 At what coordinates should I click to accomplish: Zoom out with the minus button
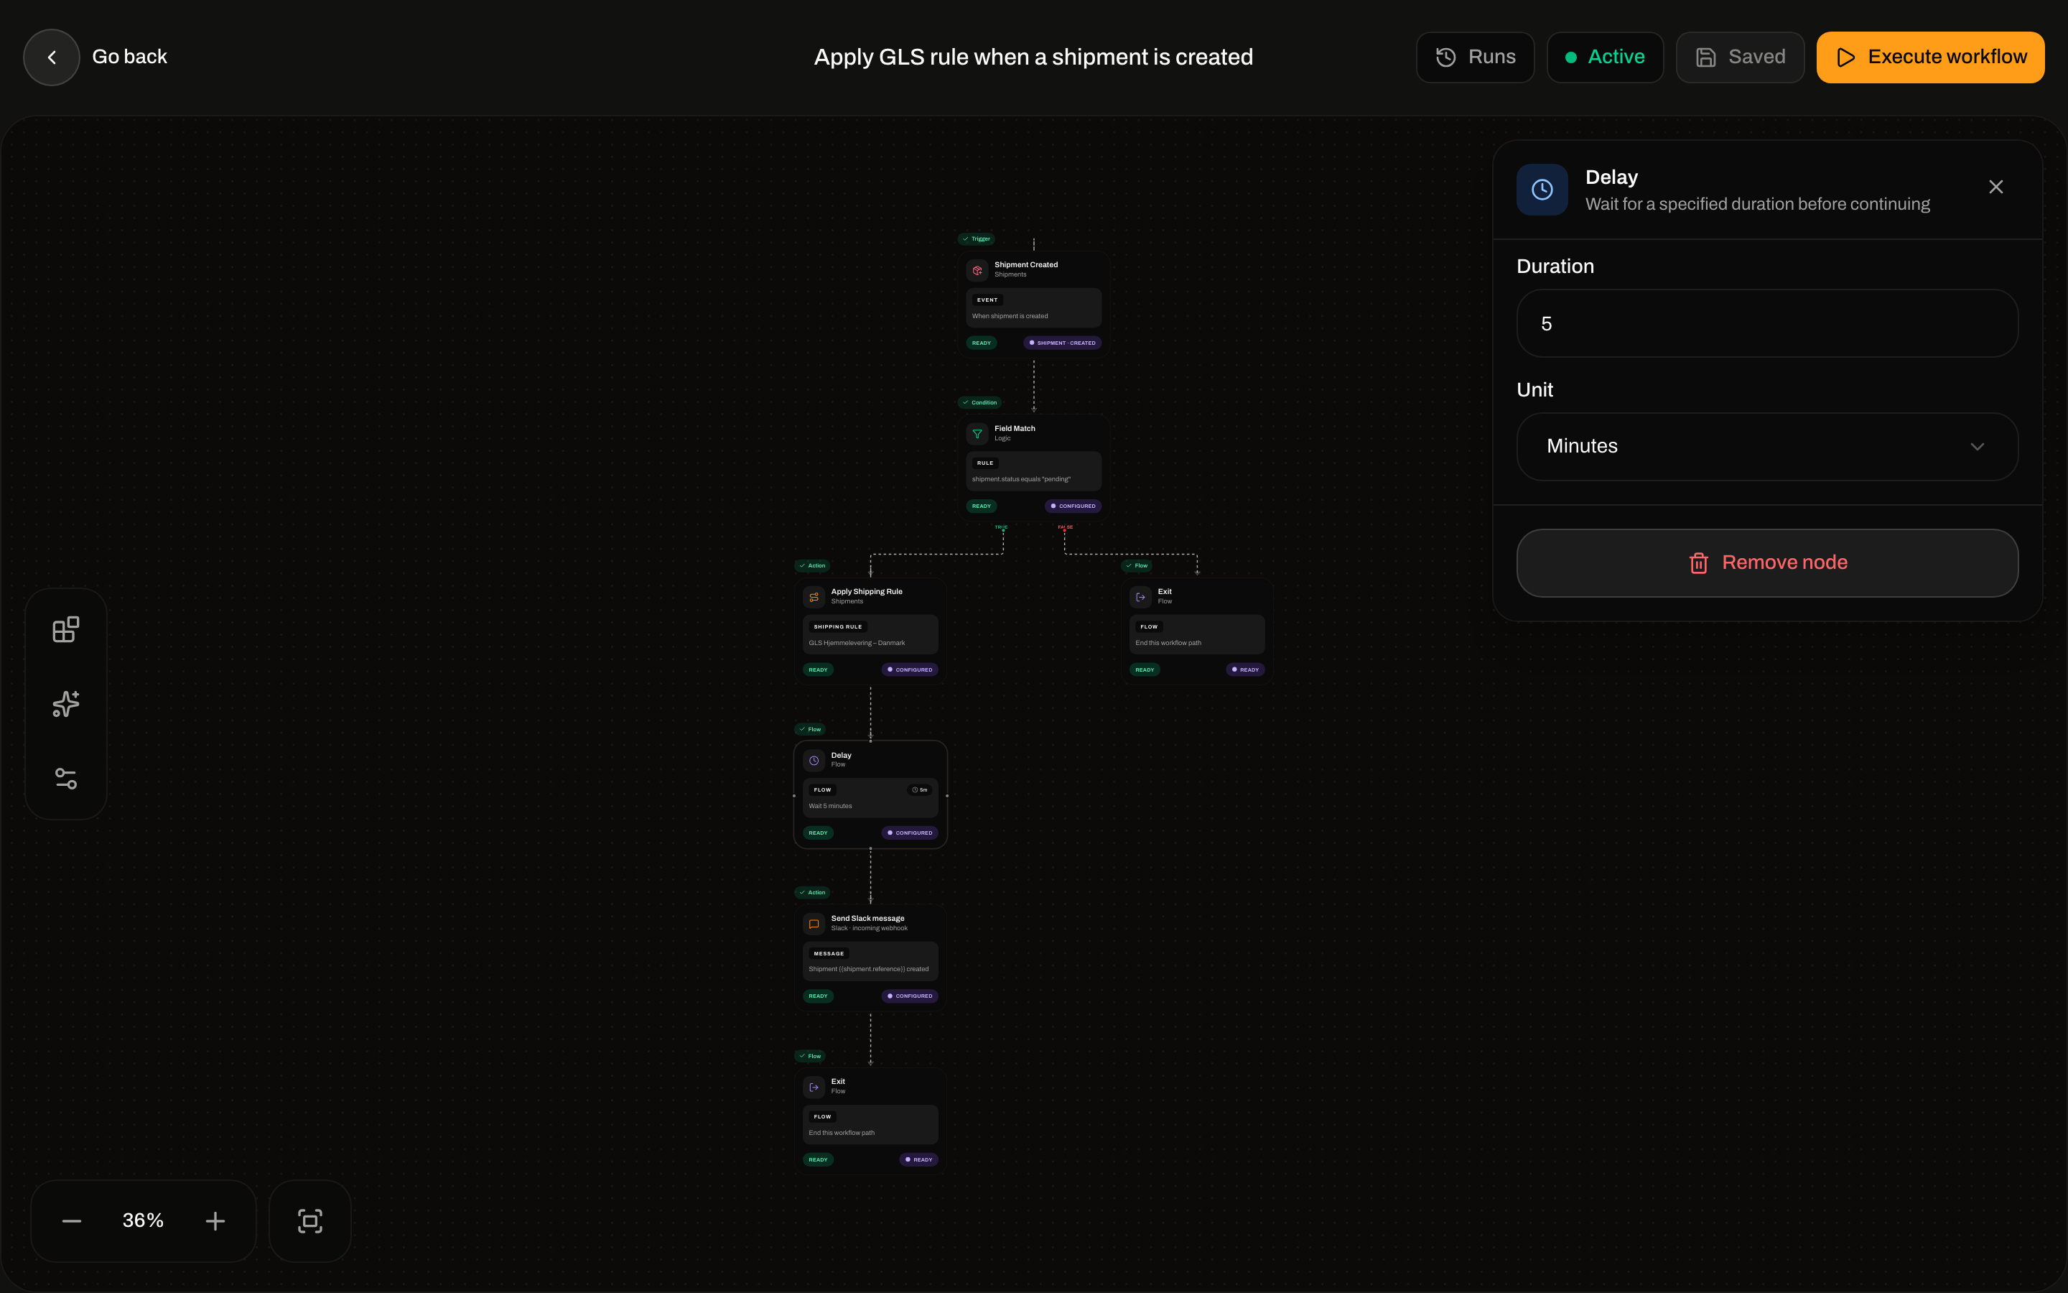[72, 1220]
